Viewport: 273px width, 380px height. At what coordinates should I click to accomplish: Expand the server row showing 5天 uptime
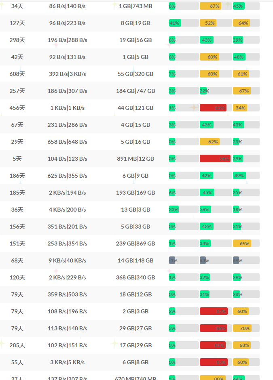(x=17, y=159)
